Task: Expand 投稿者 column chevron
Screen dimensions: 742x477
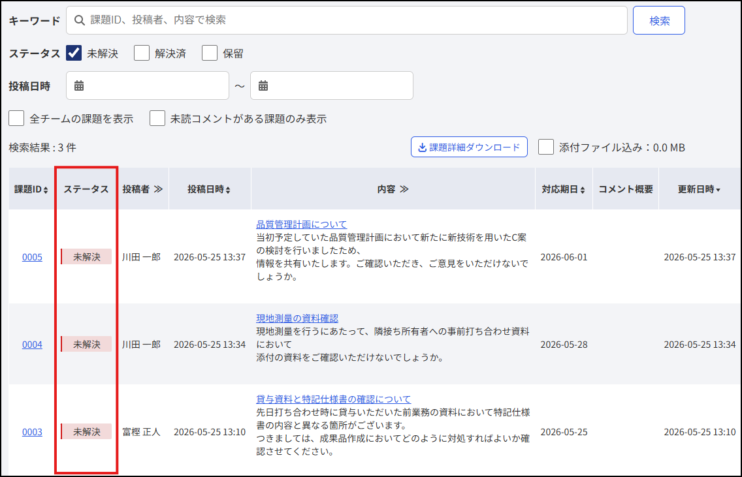Action: 158,189
